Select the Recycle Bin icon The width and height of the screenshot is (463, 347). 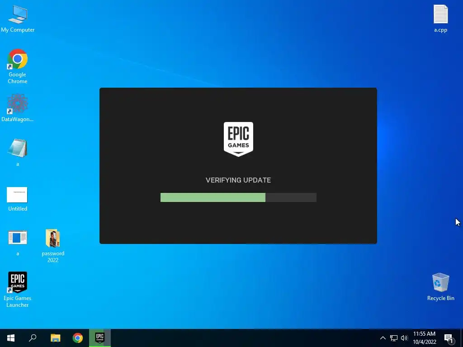[x=440, y=287]
